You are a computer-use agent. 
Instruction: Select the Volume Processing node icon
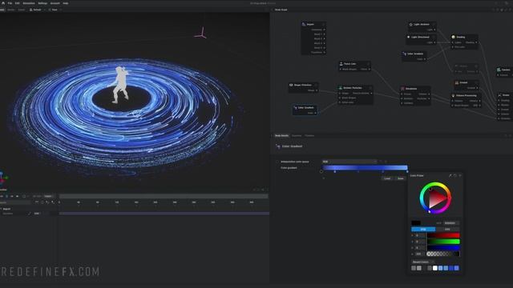coord(454,95)
